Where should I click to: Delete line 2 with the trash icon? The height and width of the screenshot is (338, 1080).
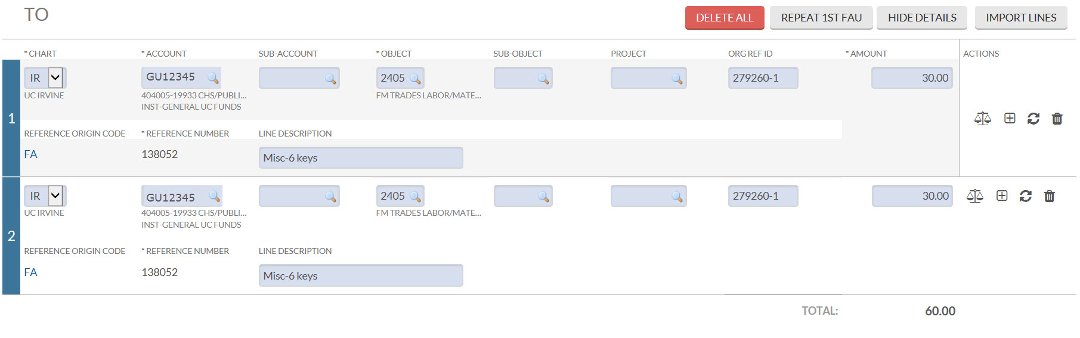[x=1050, y=196]
